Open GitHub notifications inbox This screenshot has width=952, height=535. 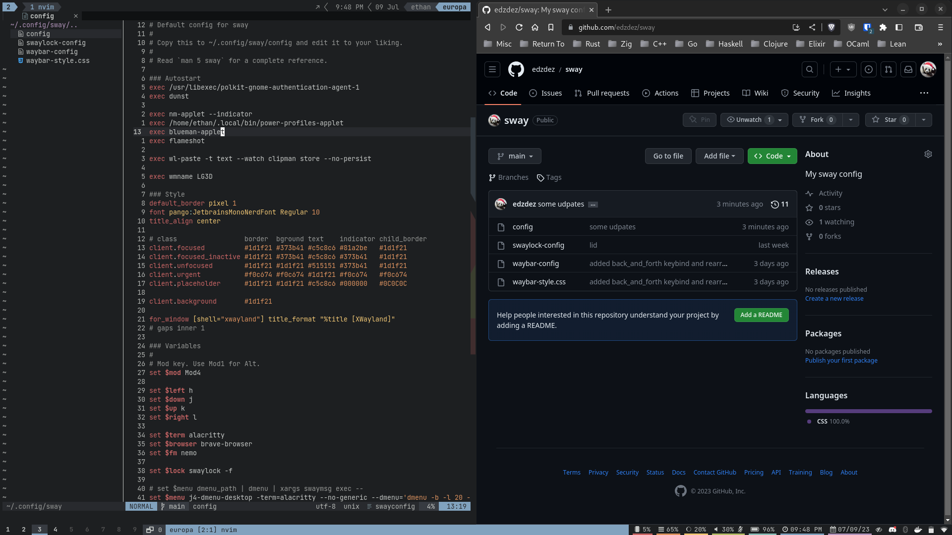click(908, 69)
